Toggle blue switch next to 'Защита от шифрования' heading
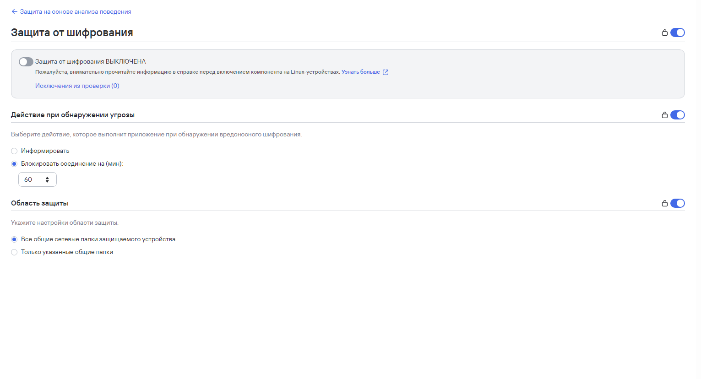 (x=678, y=32)
